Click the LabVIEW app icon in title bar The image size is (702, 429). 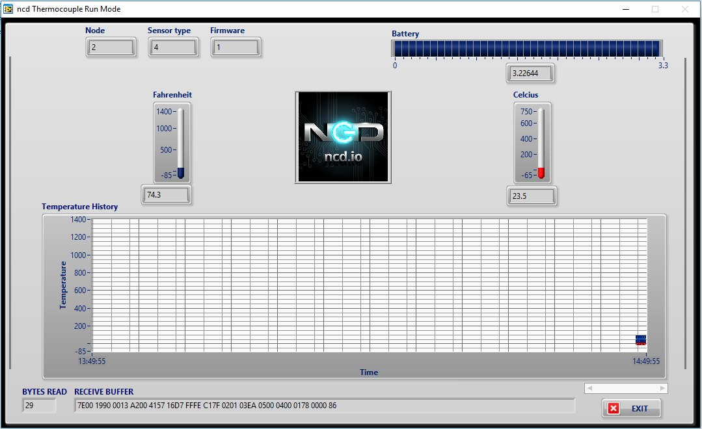8,9
